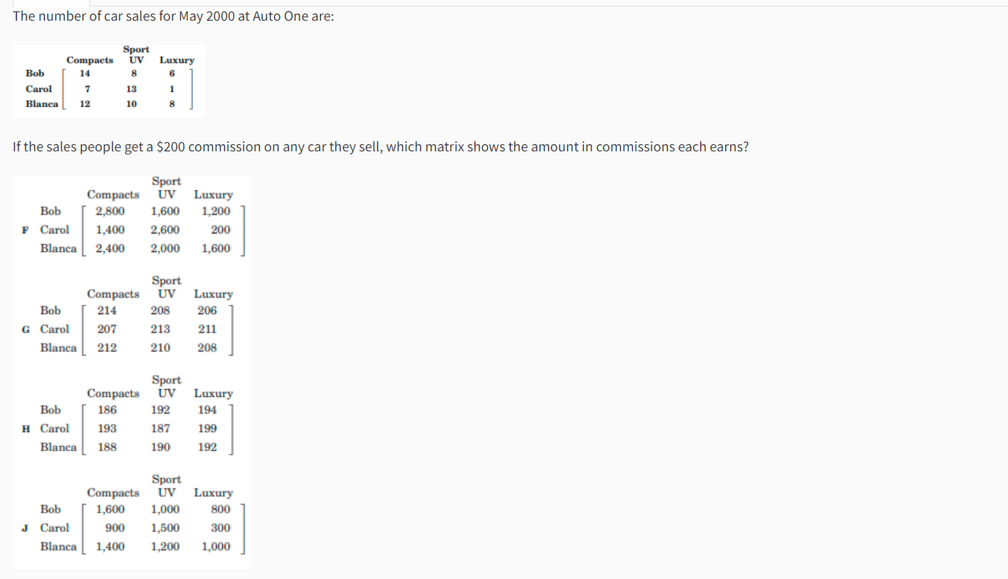1008x579 pixels.
Task: Select the 186 entry in matrix H
Action: [107, 410]
